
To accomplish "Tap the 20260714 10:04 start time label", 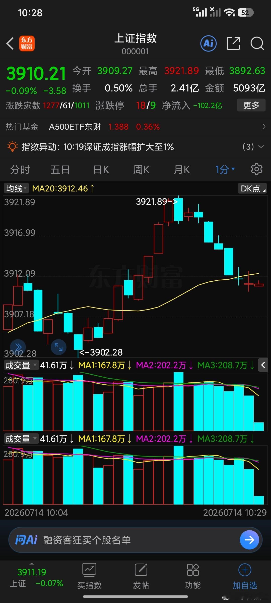I will coord(36,512).
